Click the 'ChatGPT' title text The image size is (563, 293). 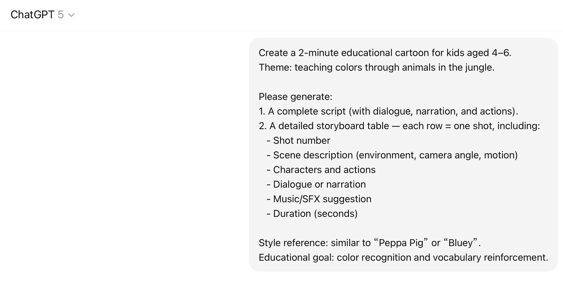(32, 15)
